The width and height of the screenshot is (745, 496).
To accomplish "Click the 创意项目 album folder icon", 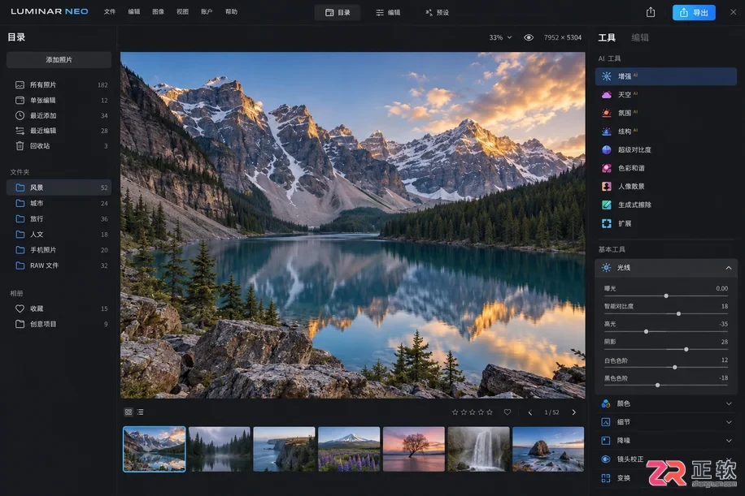I will [20, 324].
